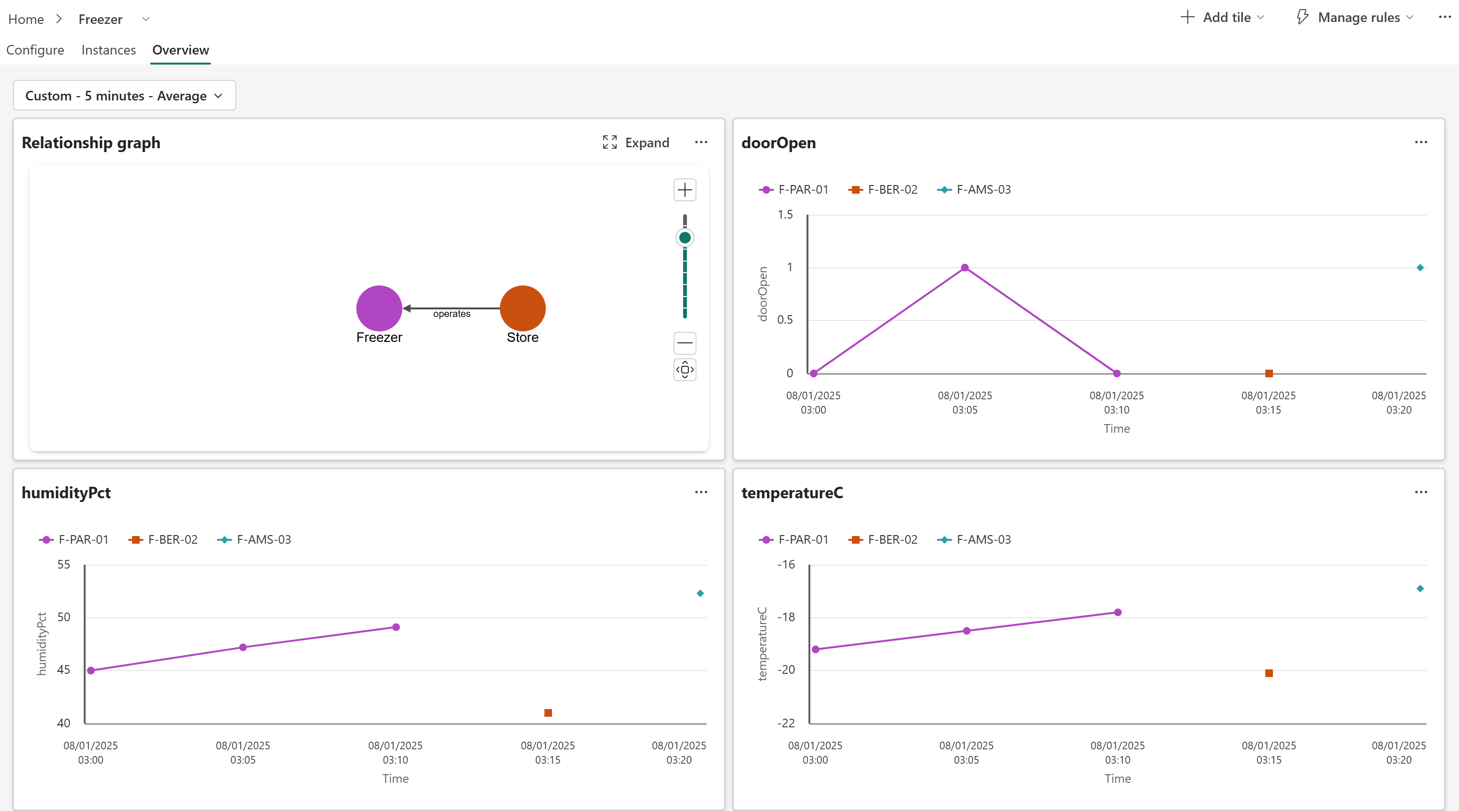Switch to the Instances tab

click(109, 50)
